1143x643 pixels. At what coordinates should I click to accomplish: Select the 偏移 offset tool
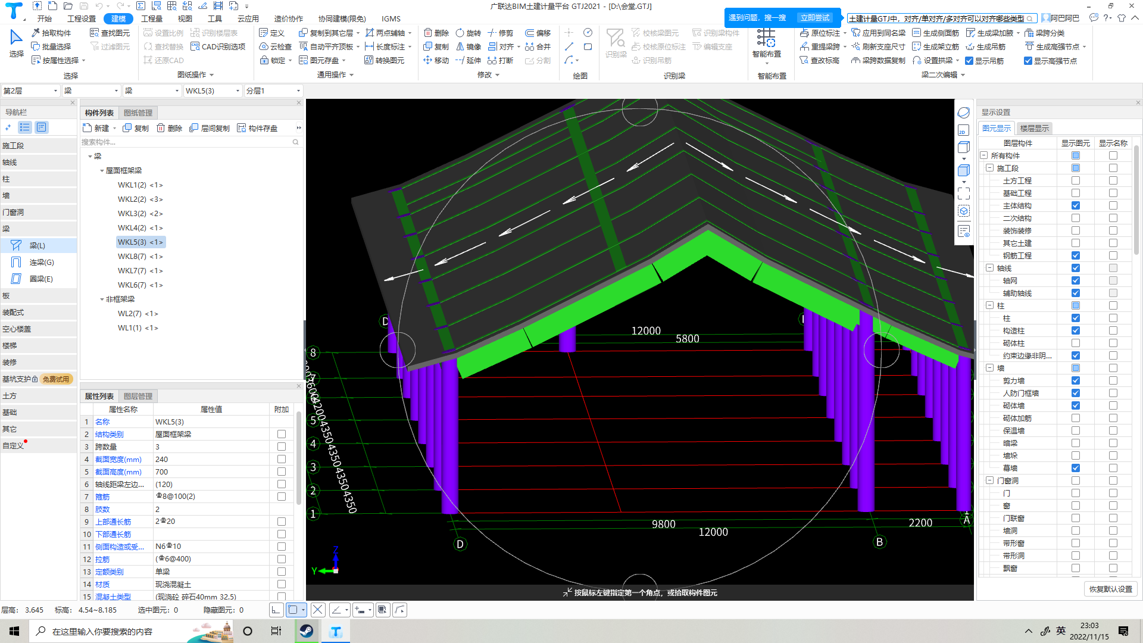[538, 33]
